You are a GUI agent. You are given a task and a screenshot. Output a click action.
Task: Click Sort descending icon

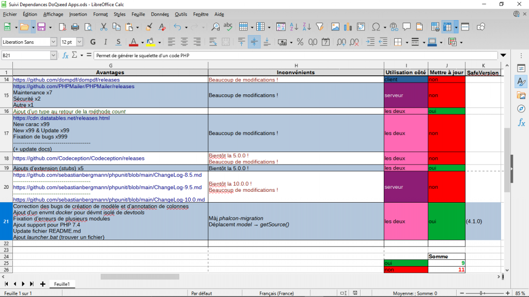click(x=307, y=27)
